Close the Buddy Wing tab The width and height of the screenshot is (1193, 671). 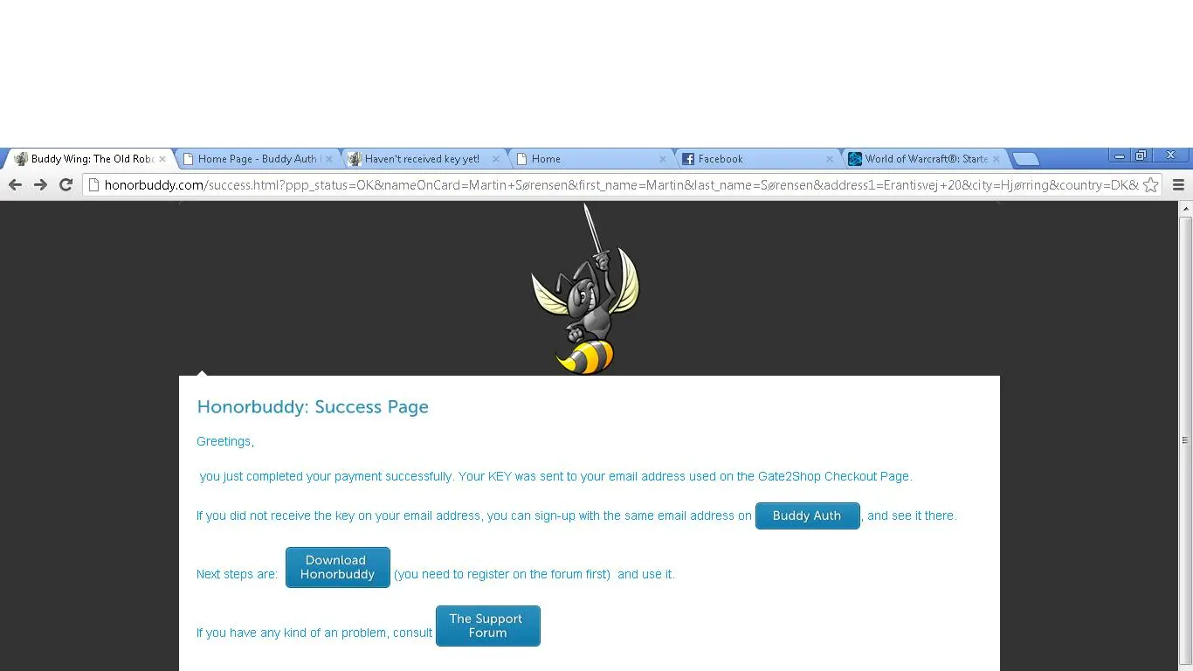pos(162,159)
